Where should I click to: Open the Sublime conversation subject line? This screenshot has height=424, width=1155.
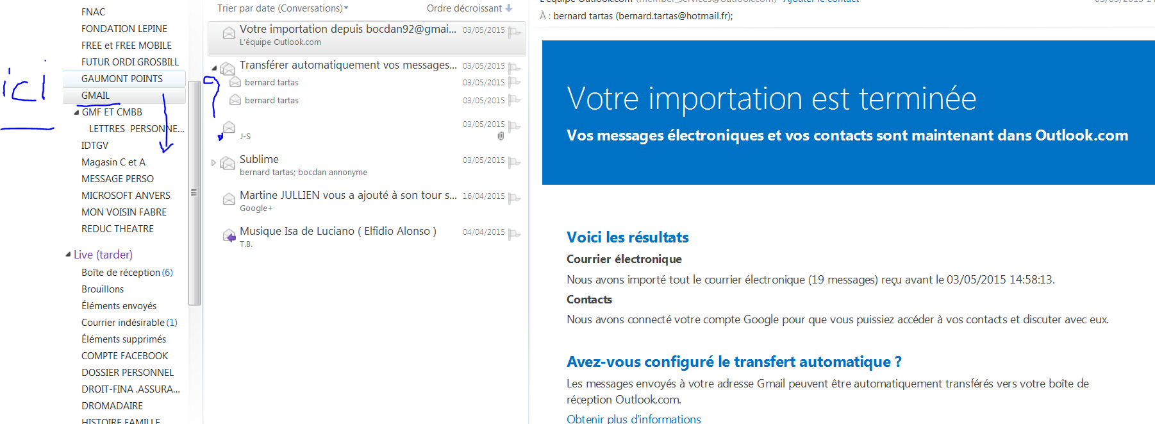pos(259,159)
